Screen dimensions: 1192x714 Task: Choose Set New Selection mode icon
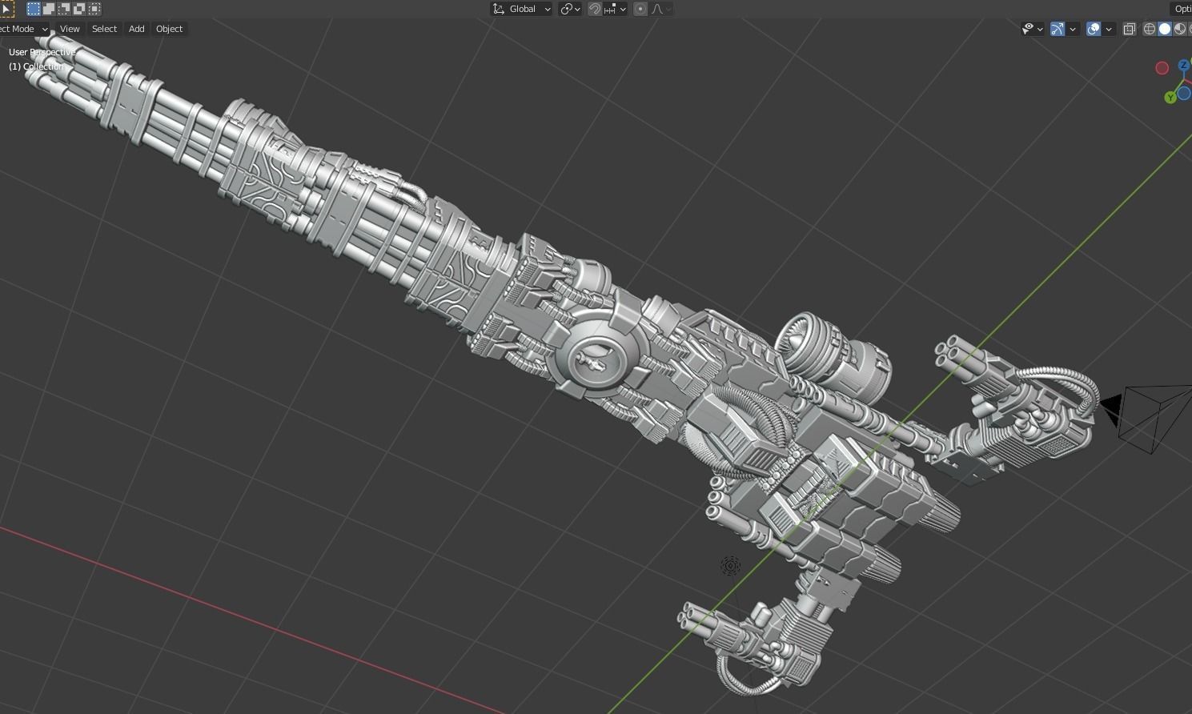[x=34, y=9]
